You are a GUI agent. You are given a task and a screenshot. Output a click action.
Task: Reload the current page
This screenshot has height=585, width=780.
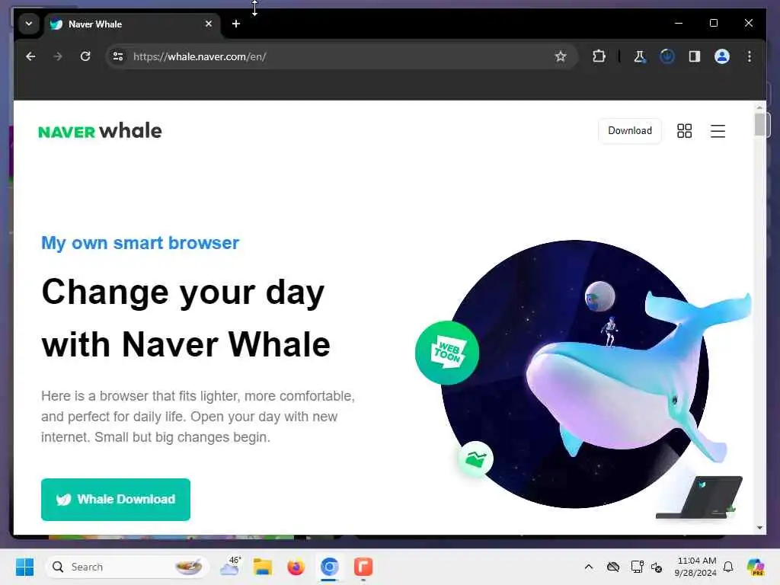click(x=85, y=56)
